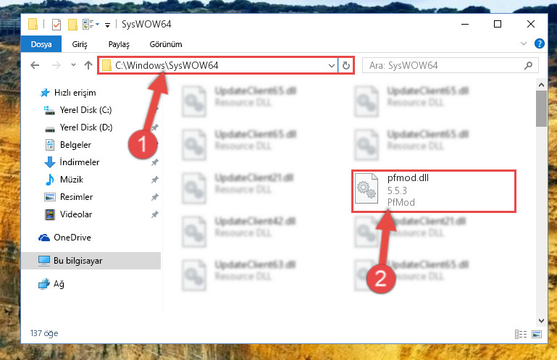Unpin İndirmeler using its pin icon

point(154,162)
